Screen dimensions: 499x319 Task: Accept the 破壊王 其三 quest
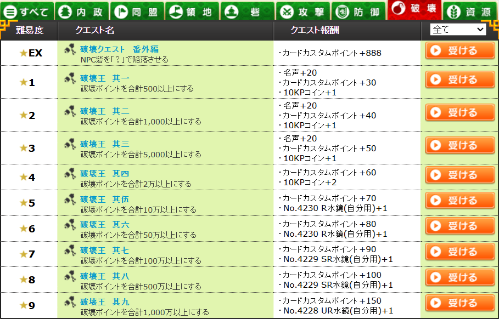tap(459, 145)
